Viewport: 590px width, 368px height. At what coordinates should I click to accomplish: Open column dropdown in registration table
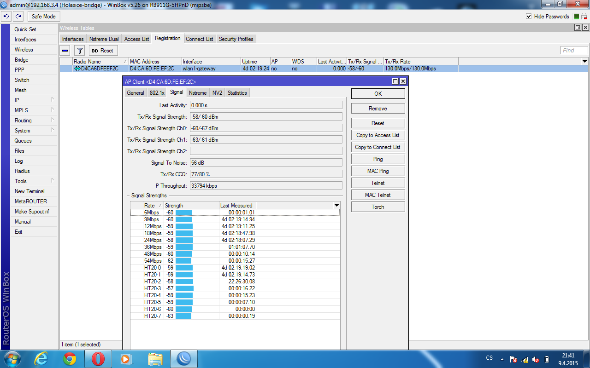pos(585,61)
